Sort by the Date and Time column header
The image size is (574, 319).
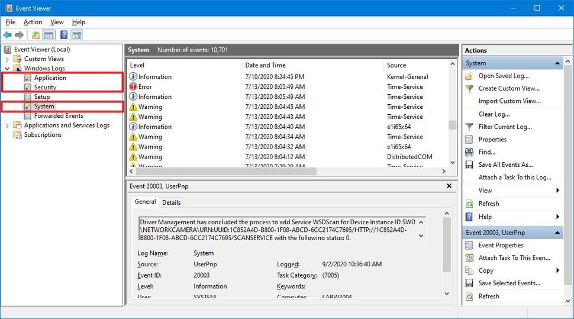tap(312, 65)
